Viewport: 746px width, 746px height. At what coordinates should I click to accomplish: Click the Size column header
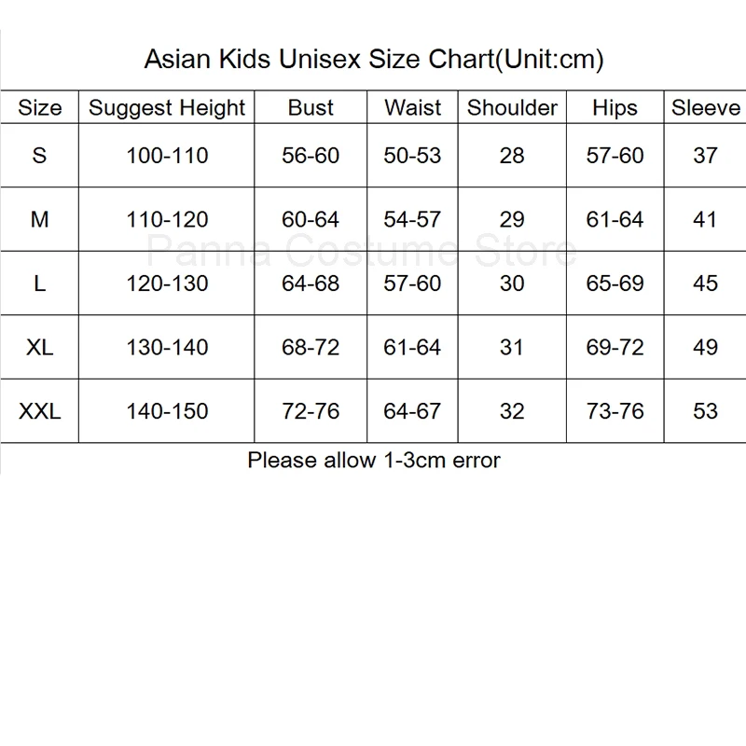[x=39, y=107]
